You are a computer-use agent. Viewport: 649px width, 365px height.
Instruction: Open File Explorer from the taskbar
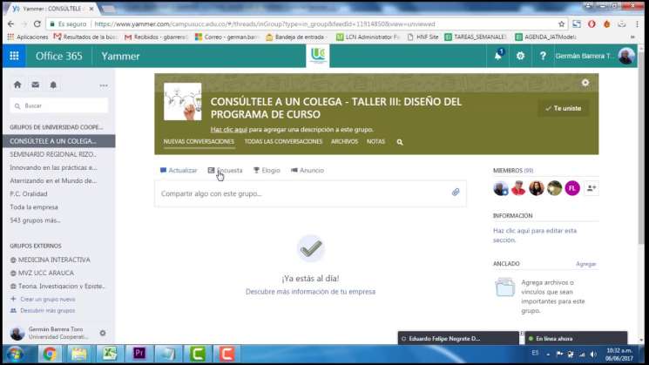pyautogui.click(x=79, y=354)
